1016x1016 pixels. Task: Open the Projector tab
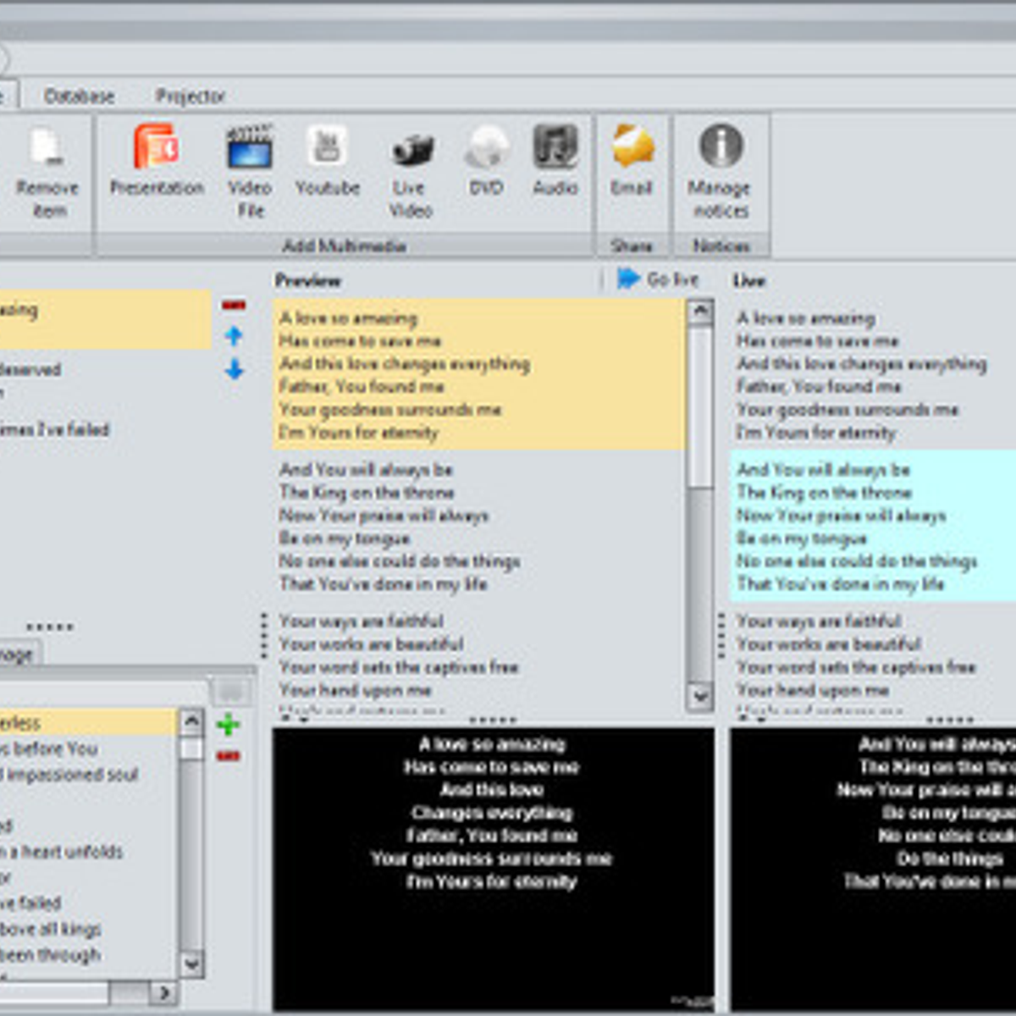[190, 96]
